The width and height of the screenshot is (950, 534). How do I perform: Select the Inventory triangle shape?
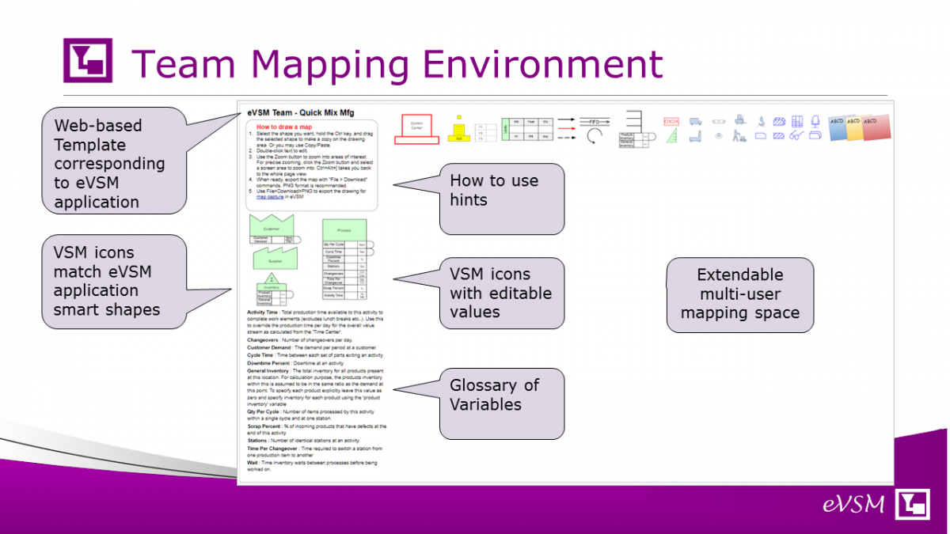272,278
